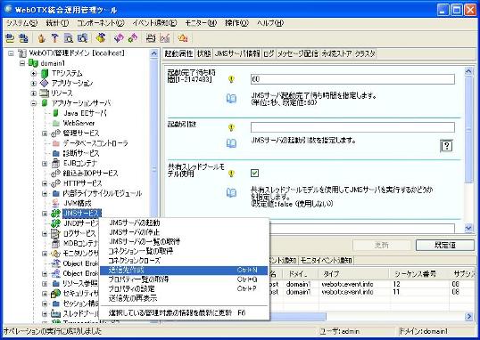Choose コネクションクローズ from context menu

184,261
